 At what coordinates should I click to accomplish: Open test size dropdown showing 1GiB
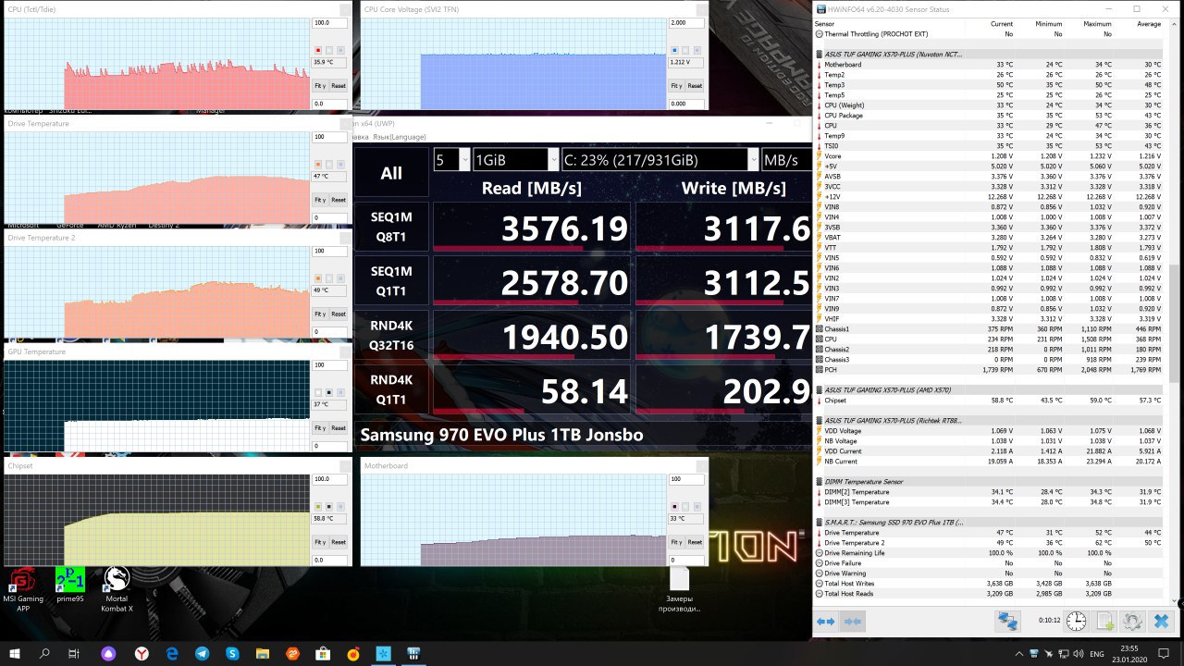coord(515,160)
